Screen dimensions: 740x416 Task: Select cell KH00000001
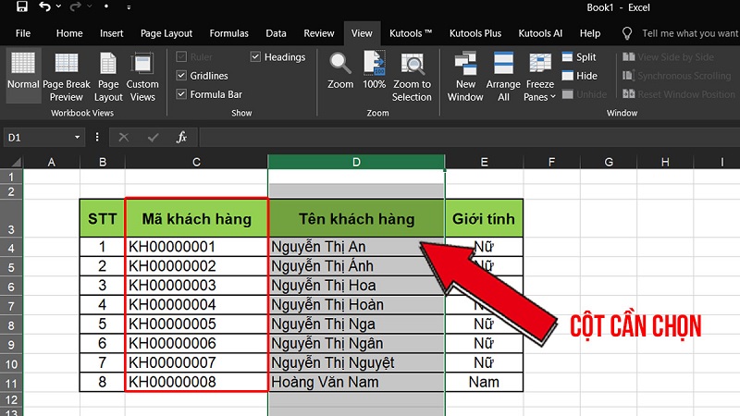(x=197, y=247)
